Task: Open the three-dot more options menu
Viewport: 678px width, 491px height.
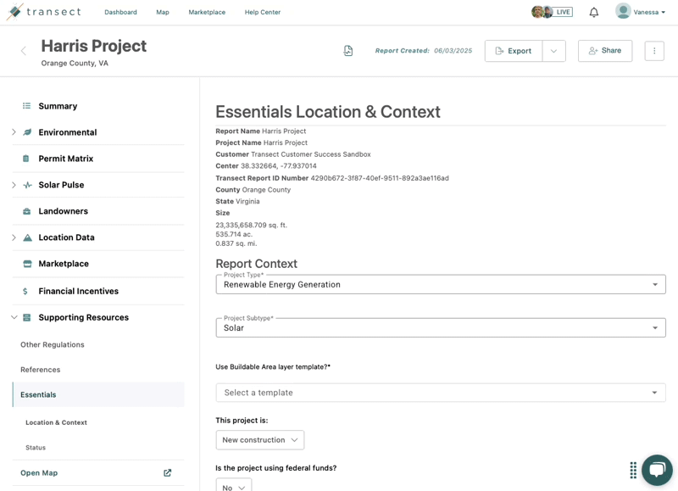Action: [x=654, y=51]
